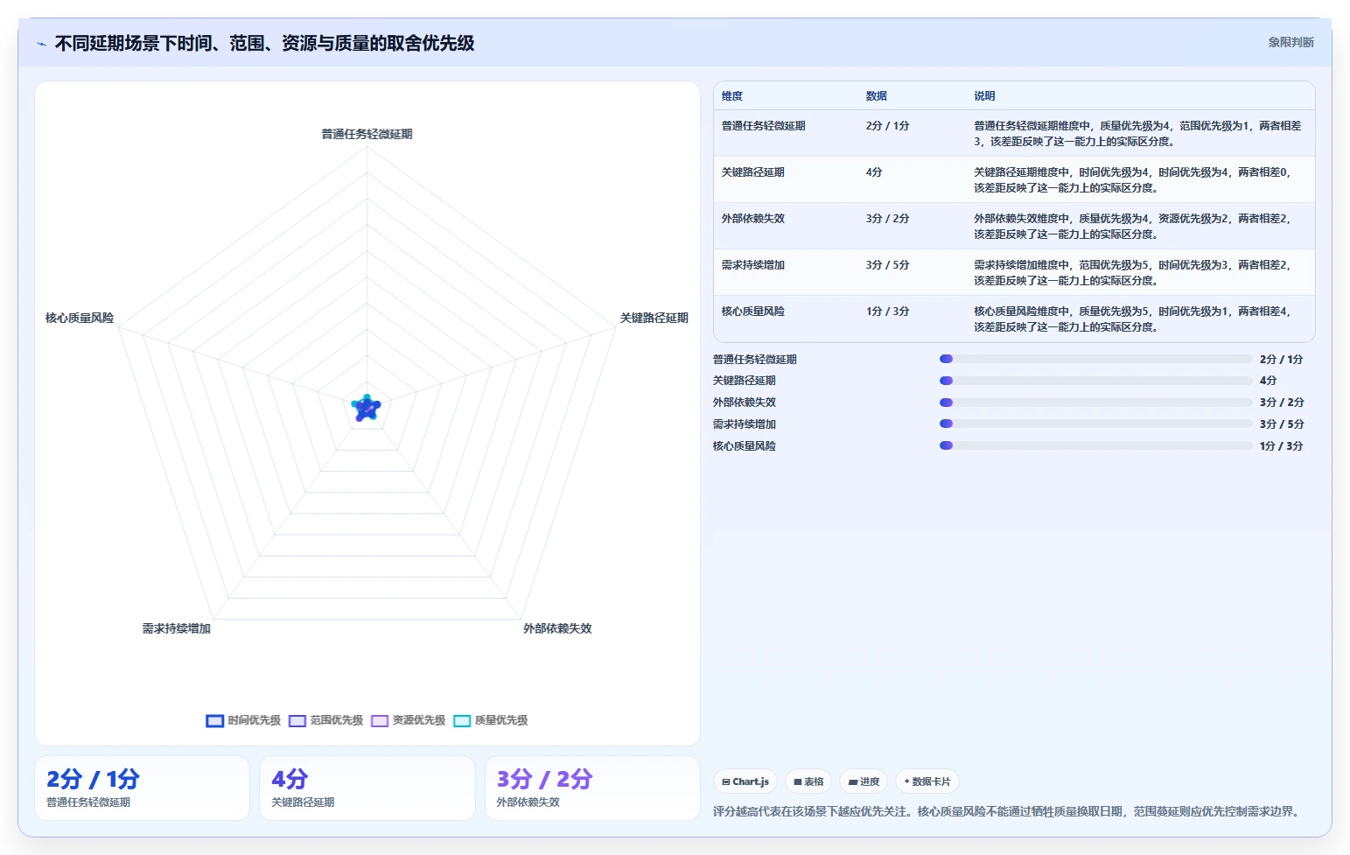Click the radar axis label 普通任务轻微延期
Image resolution: width=1350 pixels, height=855 pixels.
[x=367, y=134]
